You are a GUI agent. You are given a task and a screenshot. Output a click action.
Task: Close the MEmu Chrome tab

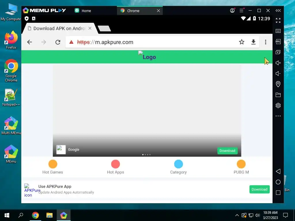158,11
